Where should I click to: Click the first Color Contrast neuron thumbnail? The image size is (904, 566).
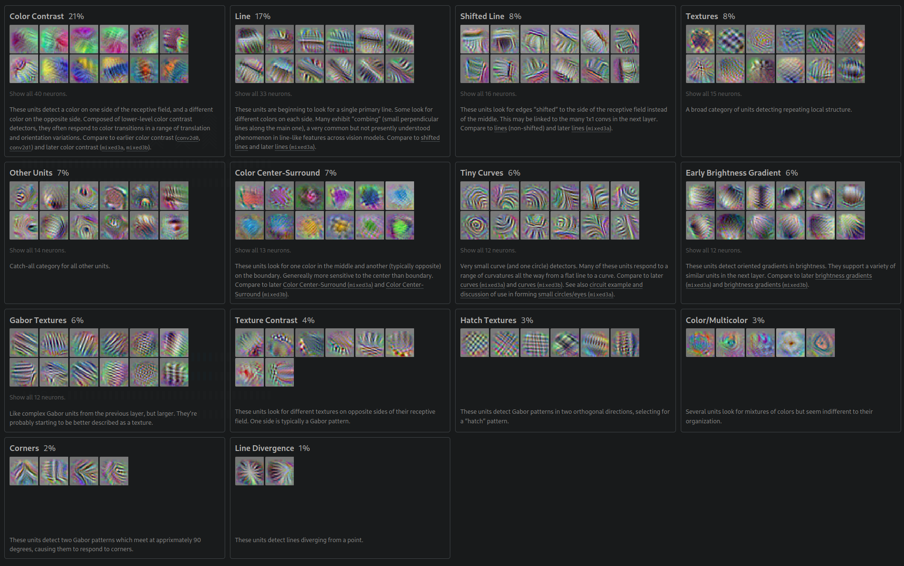23,39
